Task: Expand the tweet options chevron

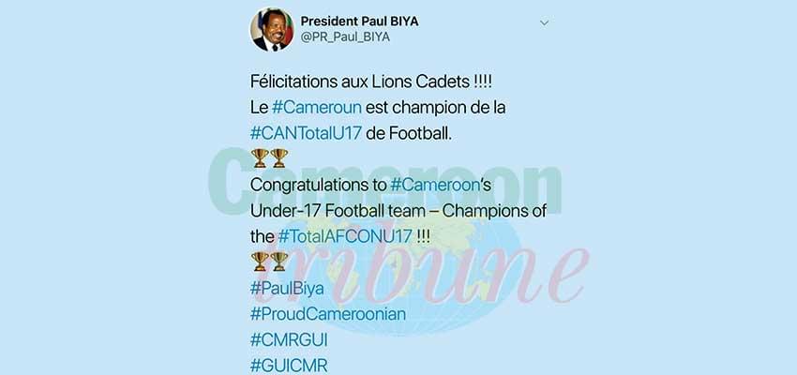Action: (x=544, y=23)
